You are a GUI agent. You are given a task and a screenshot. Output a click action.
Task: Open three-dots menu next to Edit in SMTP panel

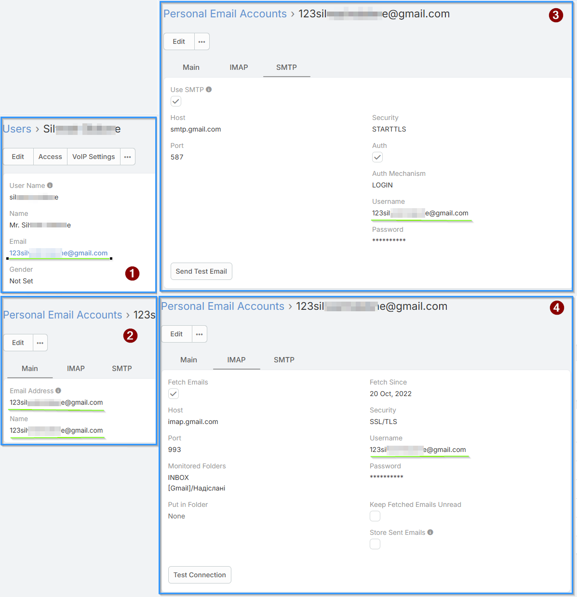click(x=201, y=41)
